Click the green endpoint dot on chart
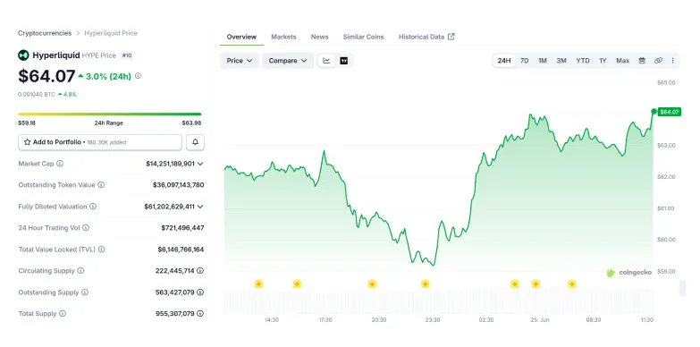This screenshot has width=700, height=347. pyautogui.click(x=654, y=112)
